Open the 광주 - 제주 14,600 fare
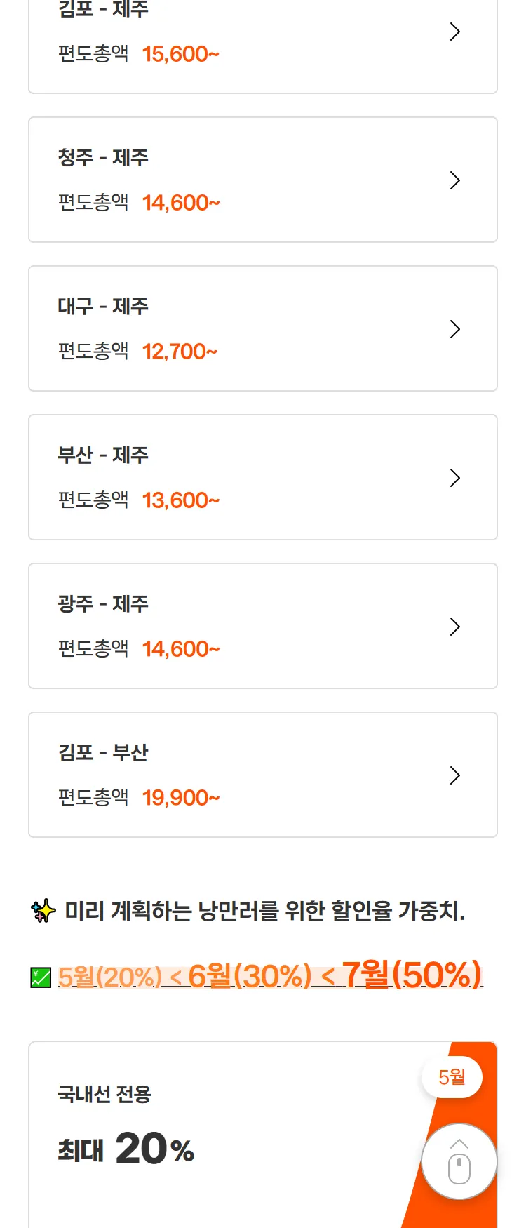Viewport: 526px width, 1228px height. (x=181, y=648)
